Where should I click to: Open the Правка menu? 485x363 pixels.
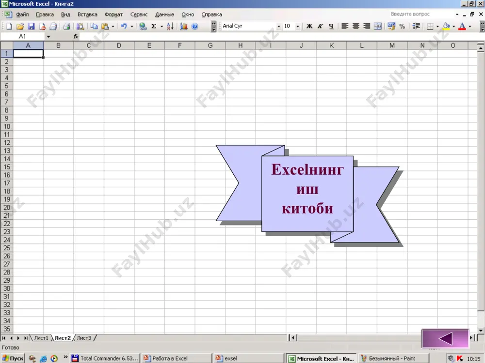pyautogui.click(x=45, y=14)
